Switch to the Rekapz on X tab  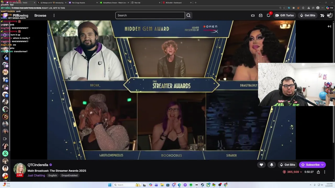click(52, 3)
